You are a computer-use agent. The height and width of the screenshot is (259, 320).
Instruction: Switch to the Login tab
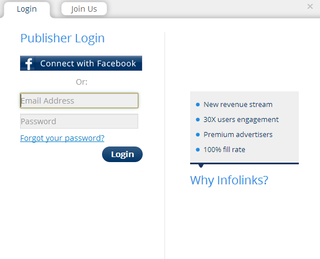27,9
